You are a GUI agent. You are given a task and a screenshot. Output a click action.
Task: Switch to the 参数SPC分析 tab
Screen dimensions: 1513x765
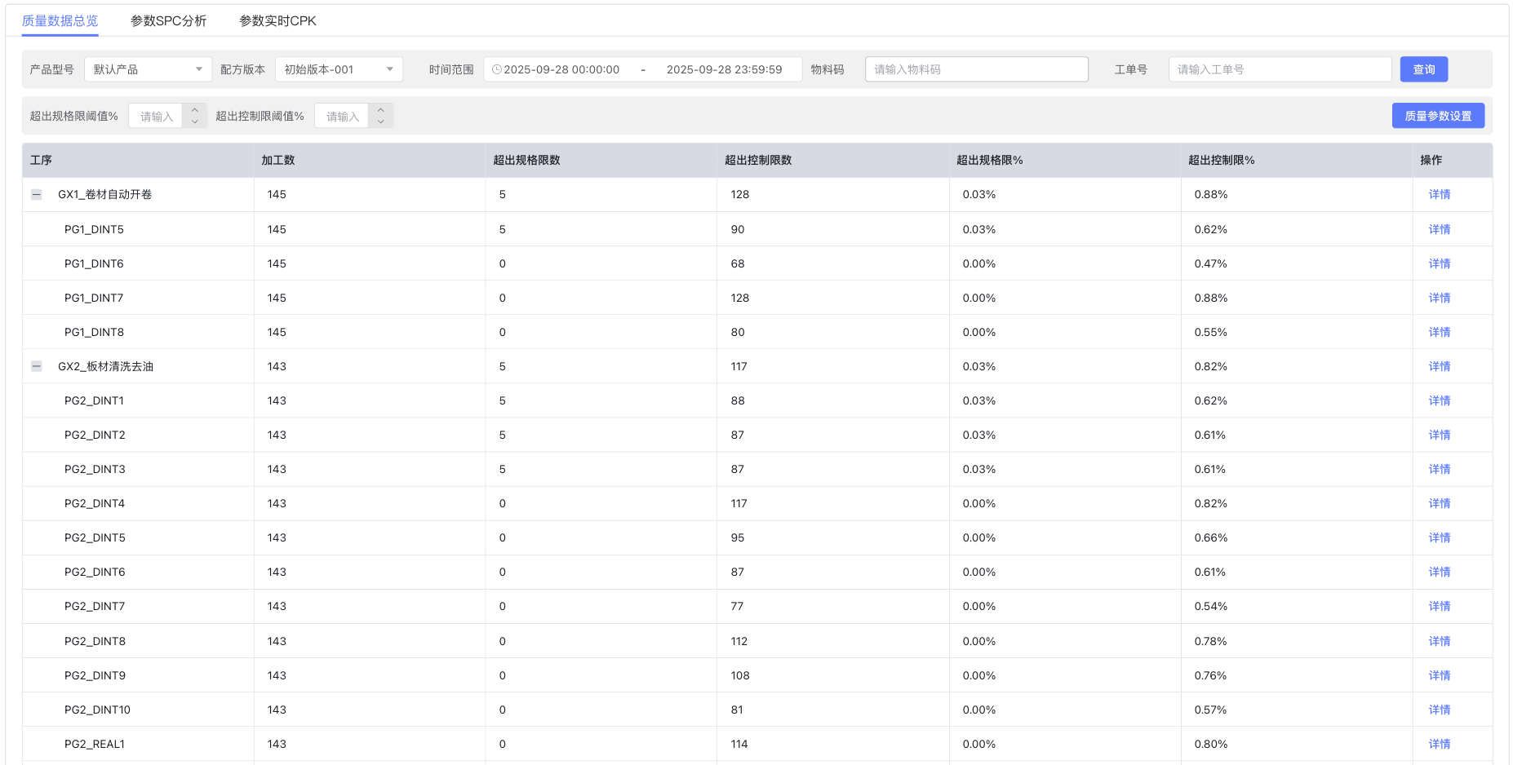[x=168, y=21]
